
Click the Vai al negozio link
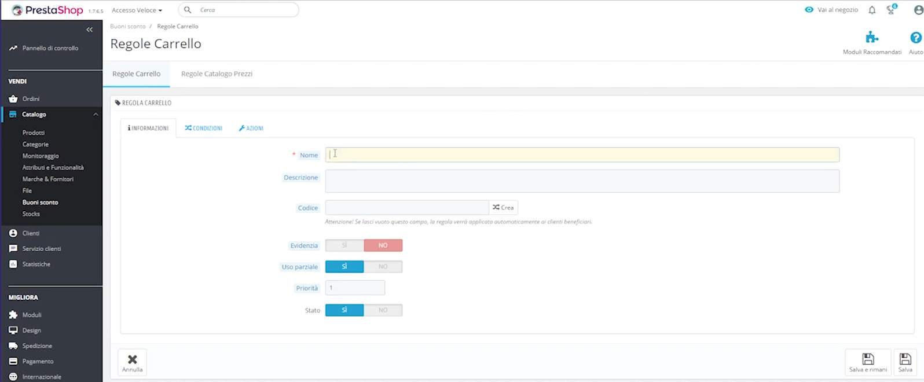click(x=831, y=10)
